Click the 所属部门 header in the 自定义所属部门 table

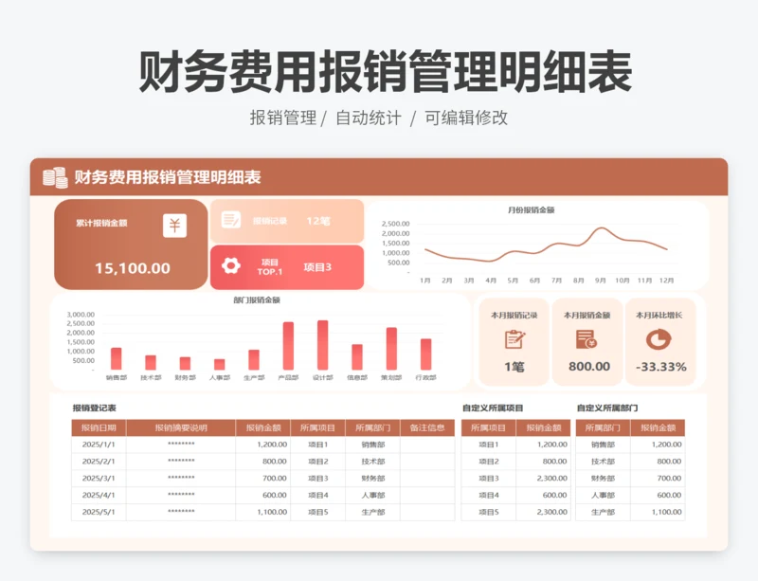pos(603,427)
